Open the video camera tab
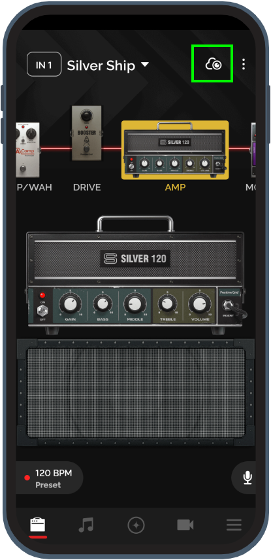This screenshot has height=560, width=271. point(185,525)
